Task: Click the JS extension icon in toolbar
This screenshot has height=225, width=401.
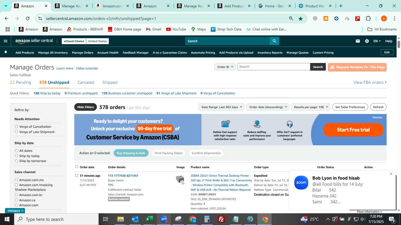Action: pos(326,18)
